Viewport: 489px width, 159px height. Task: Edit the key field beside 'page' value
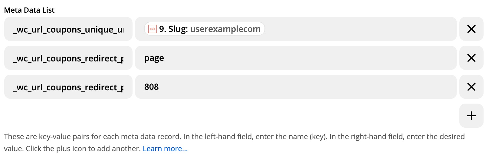(68, 58)
